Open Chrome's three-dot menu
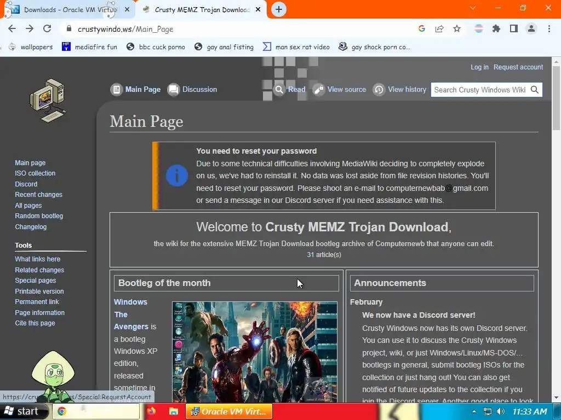Screen dimensions: 561x420 click(549, 29)
